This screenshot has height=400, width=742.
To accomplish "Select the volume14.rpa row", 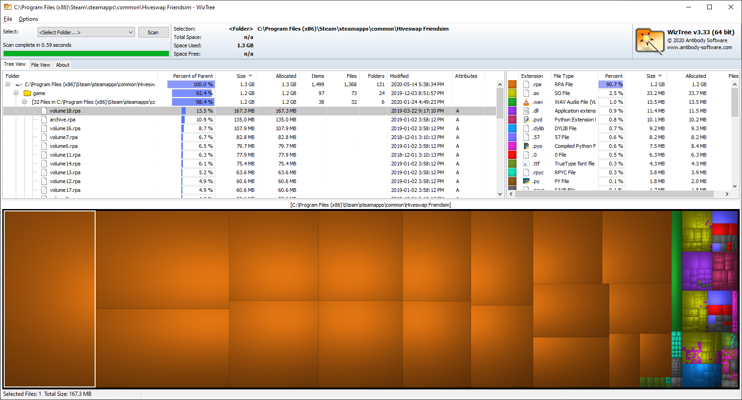I will [x=250, y=164].
